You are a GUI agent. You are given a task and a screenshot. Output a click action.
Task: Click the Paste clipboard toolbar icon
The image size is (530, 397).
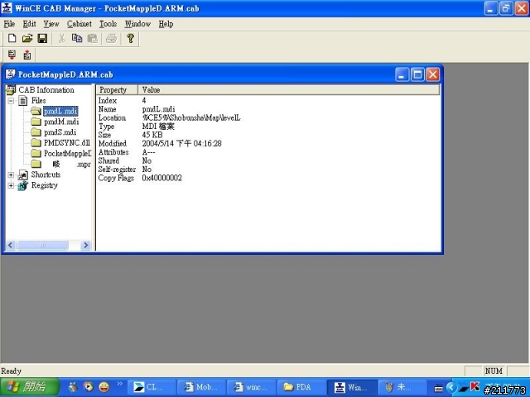(92, 38)
